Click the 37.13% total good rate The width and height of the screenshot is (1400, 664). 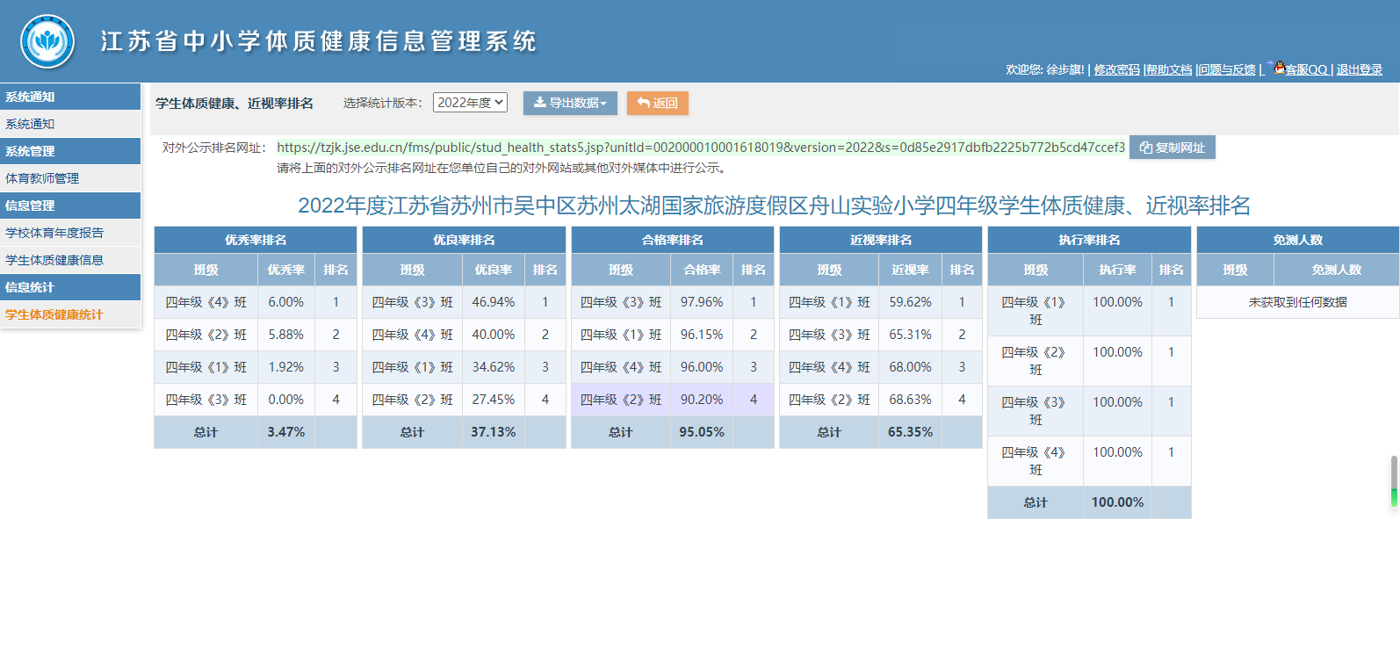[x=494, y=432]
